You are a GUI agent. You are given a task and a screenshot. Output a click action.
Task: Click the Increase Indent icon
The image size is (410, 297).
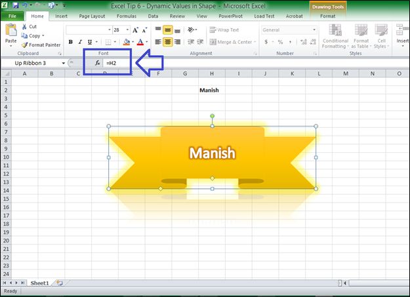click(x=200, y=42)
